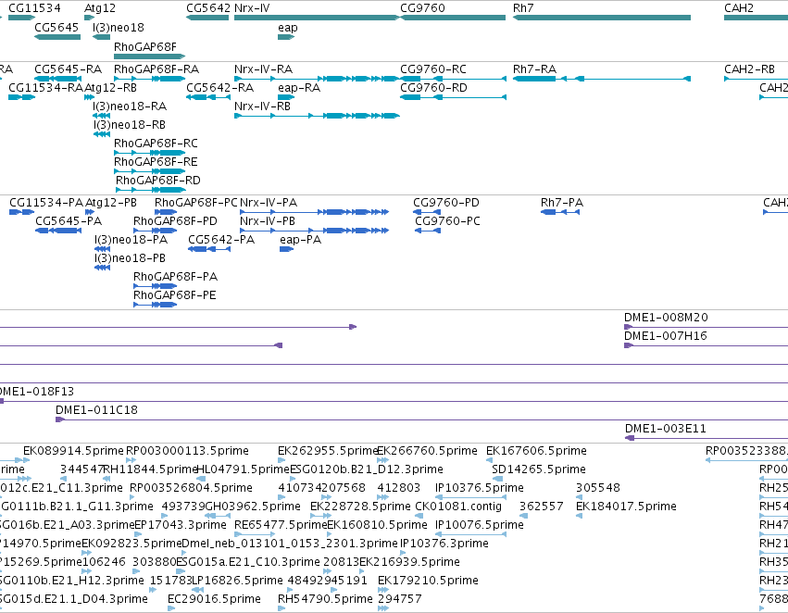Select the CG9760 gene label
The height and width of the screenshot is (613, 788).
point(422,8)
